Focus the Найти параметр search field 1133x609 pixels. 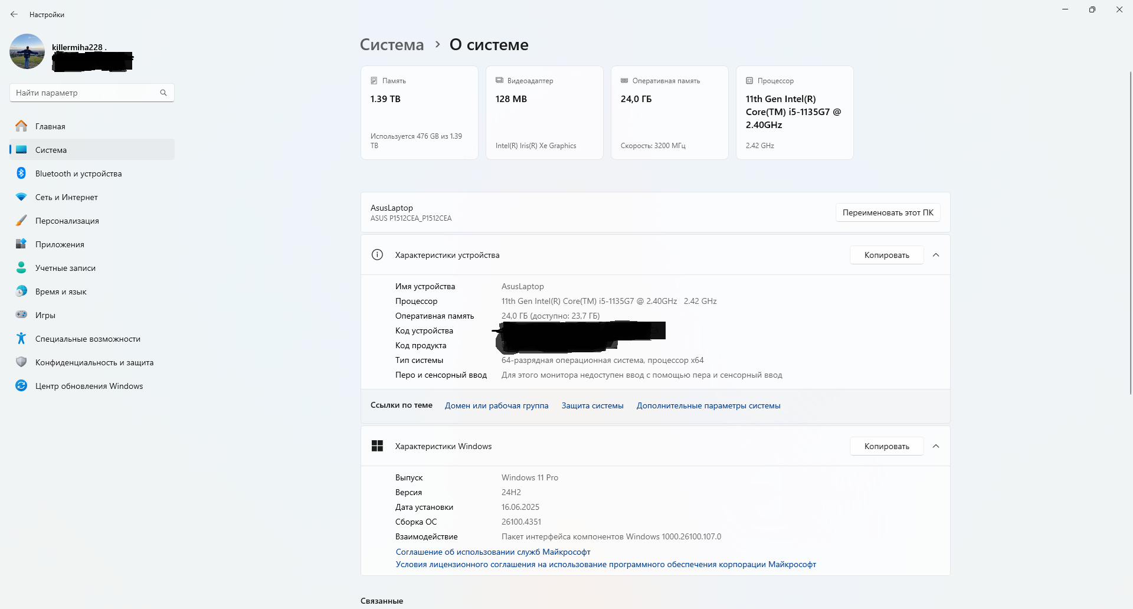(92, 93)
